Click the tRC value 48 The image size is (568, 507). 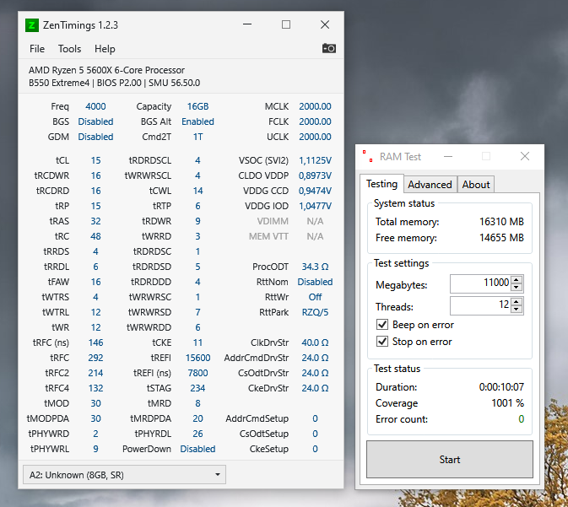(95, 236)
